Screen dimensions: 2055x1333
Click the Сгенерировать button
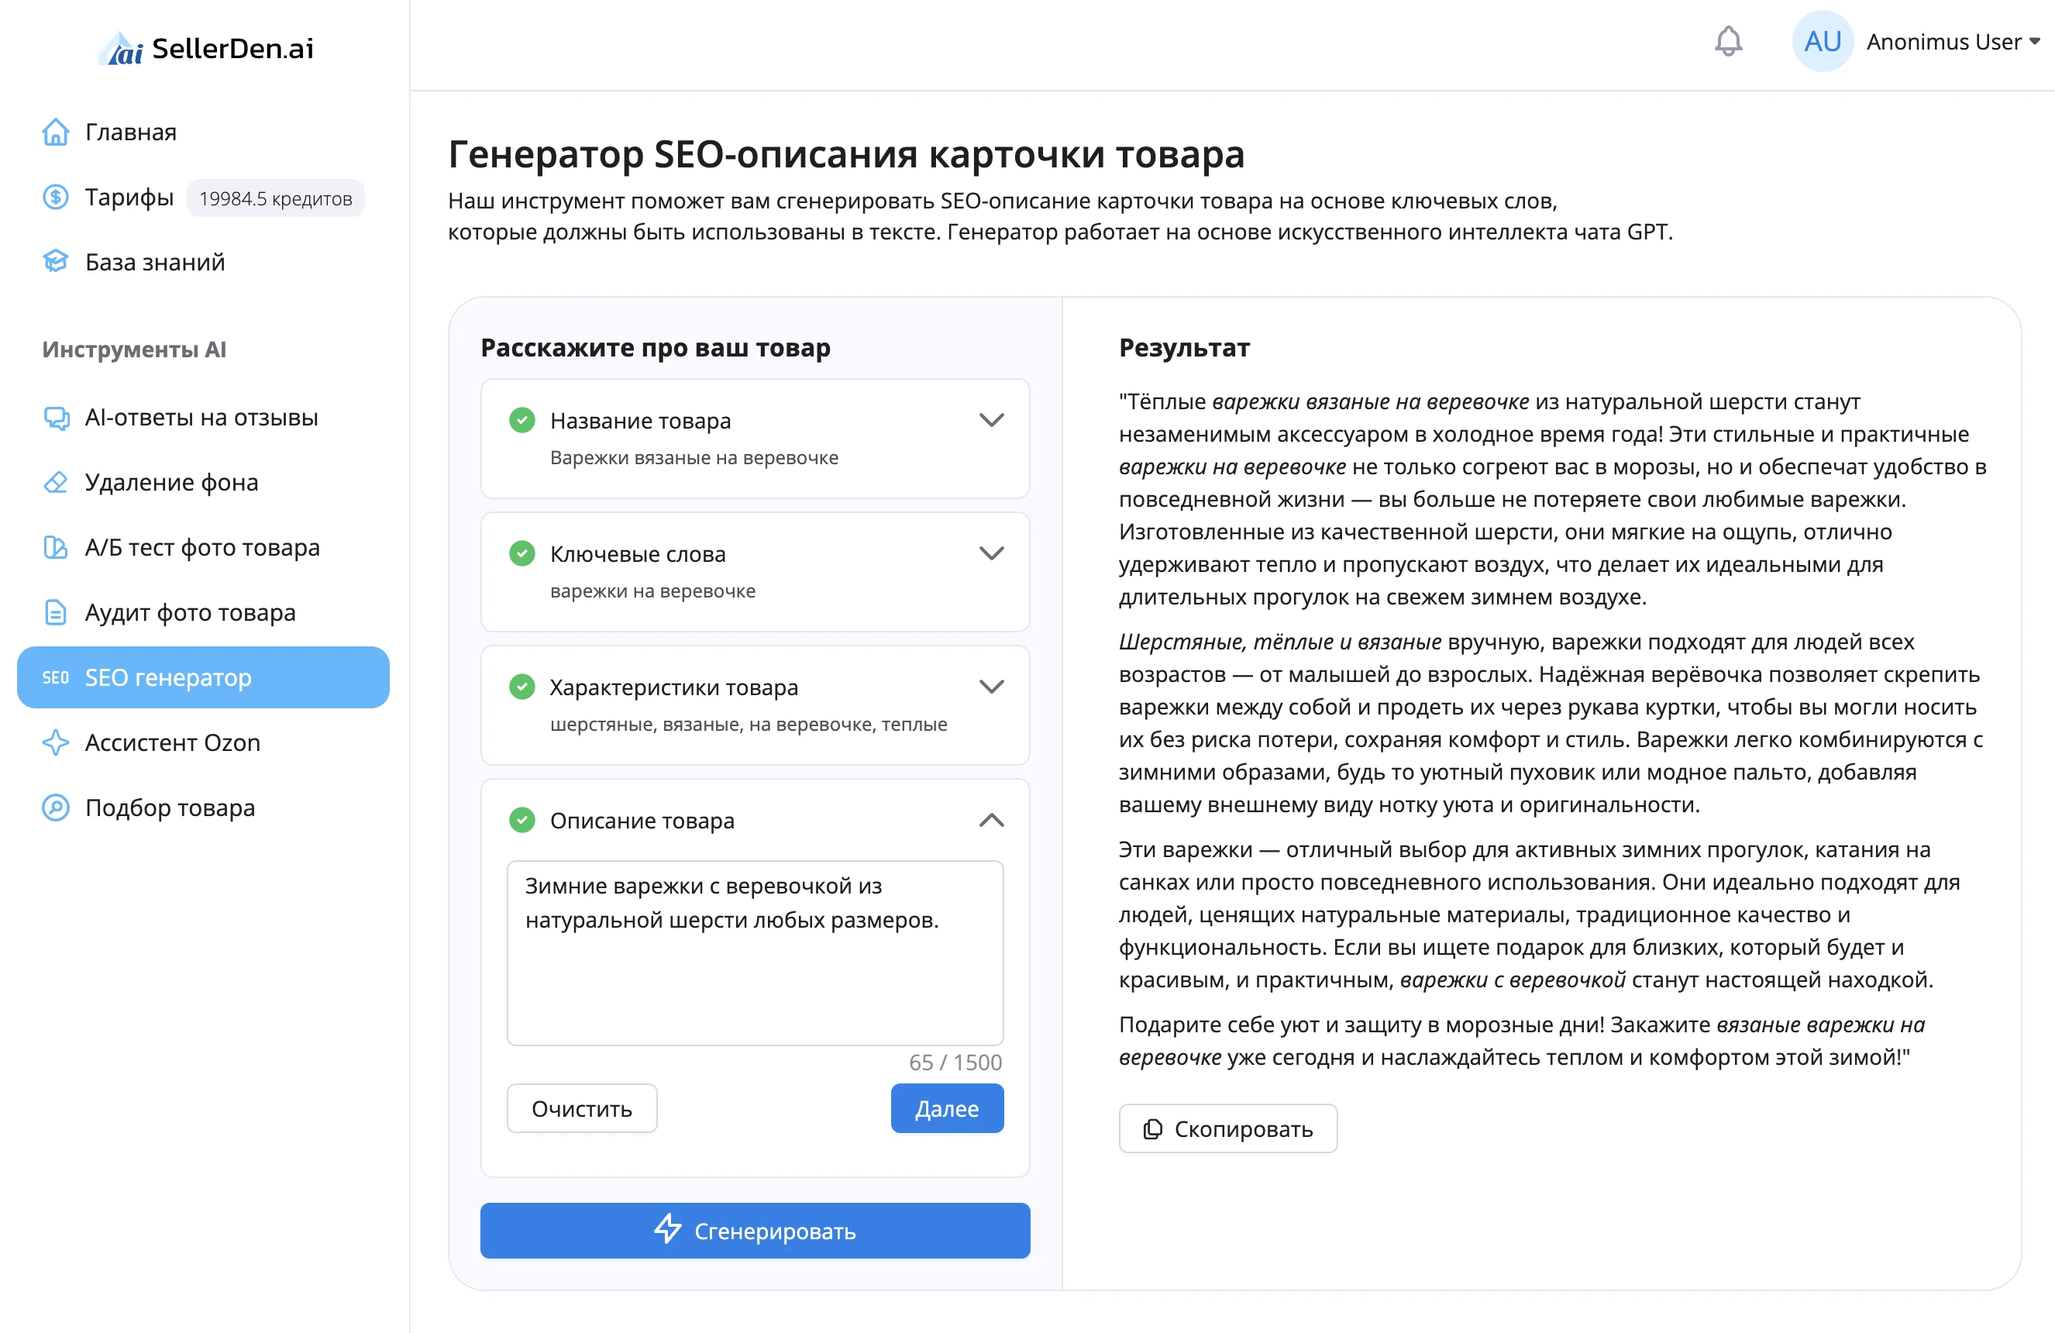755,1230
